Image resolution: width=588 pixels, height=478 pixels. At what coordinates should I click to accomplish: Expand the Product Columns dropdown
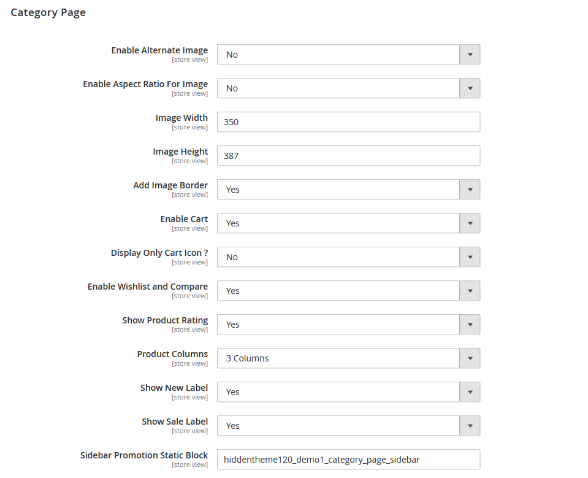coord(470,358)
